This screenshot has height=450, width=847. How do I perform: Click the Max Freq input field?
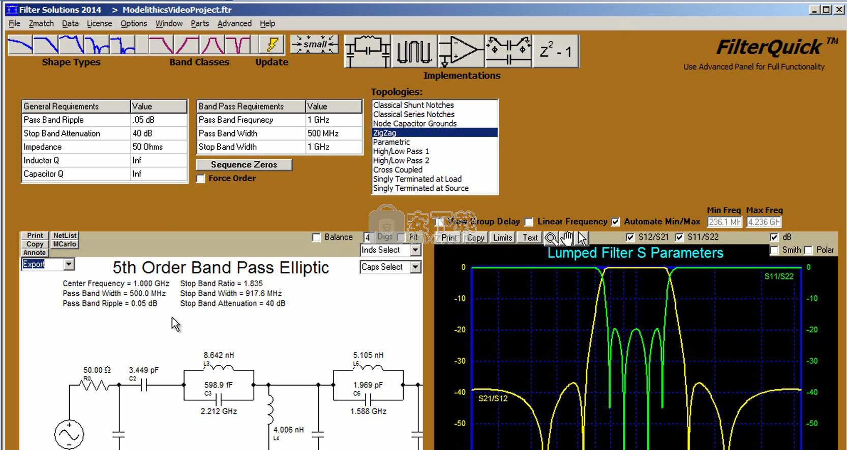[764, 222]
